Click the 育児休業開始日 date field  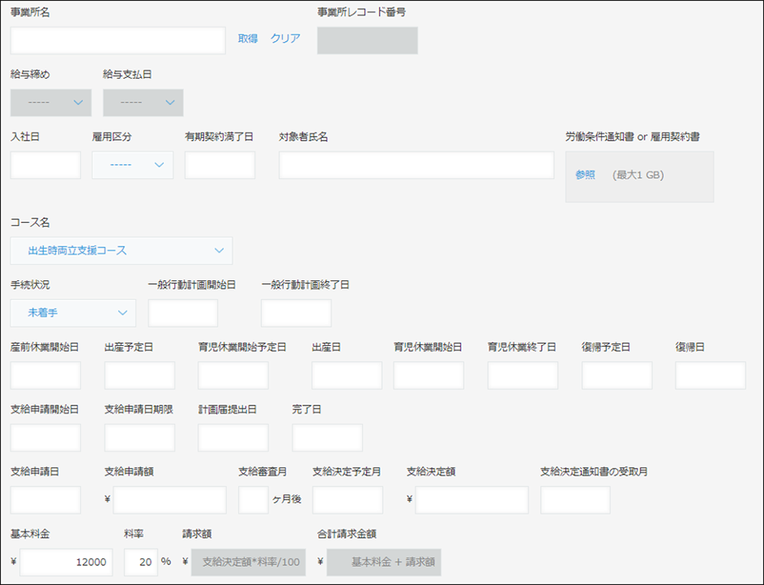click(x=428, y=375)
